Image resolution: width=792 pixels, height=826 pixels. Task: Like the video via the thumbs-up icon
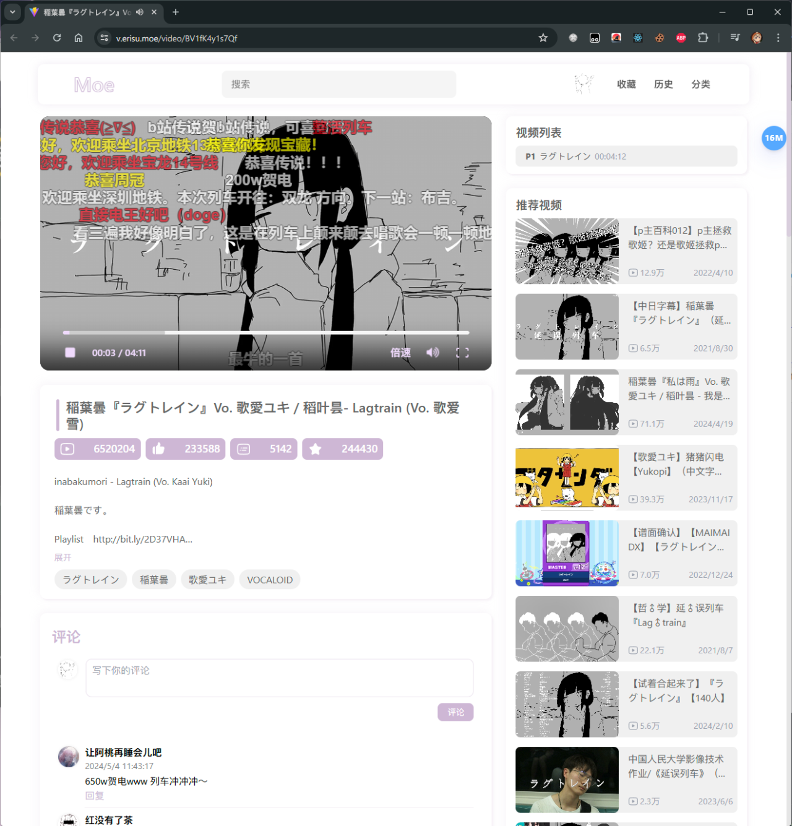tap(158, 449)
